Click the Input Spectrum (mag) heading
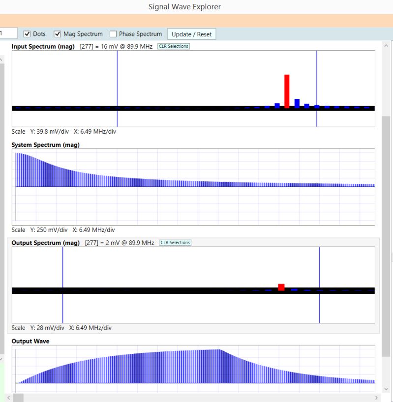Viewport: 393px width, 402px height. pyautogui.click(x=43, y=46)
